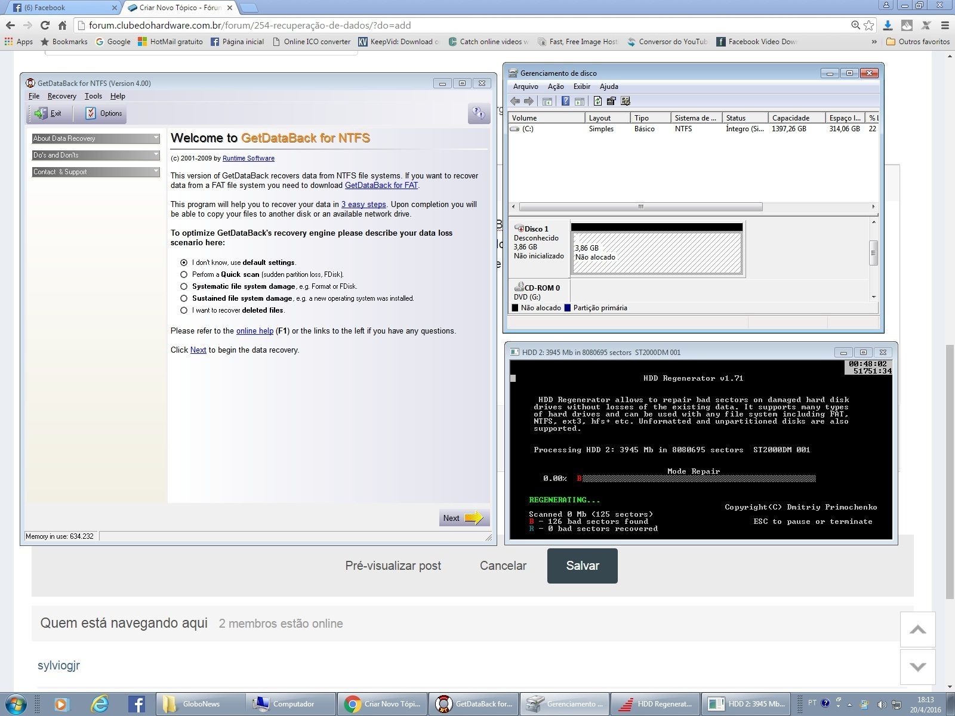Click the volume speaker tray icon
The image size is (955, 716).
(882, 705)
